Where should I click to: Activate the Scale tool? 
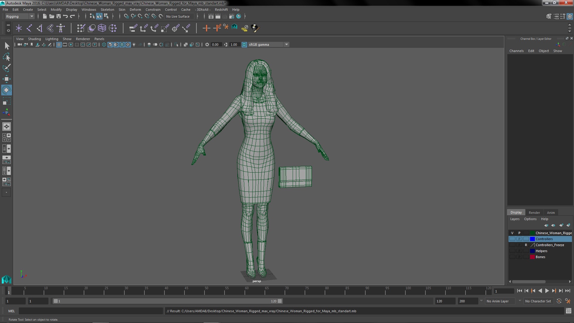click(6, 101)
